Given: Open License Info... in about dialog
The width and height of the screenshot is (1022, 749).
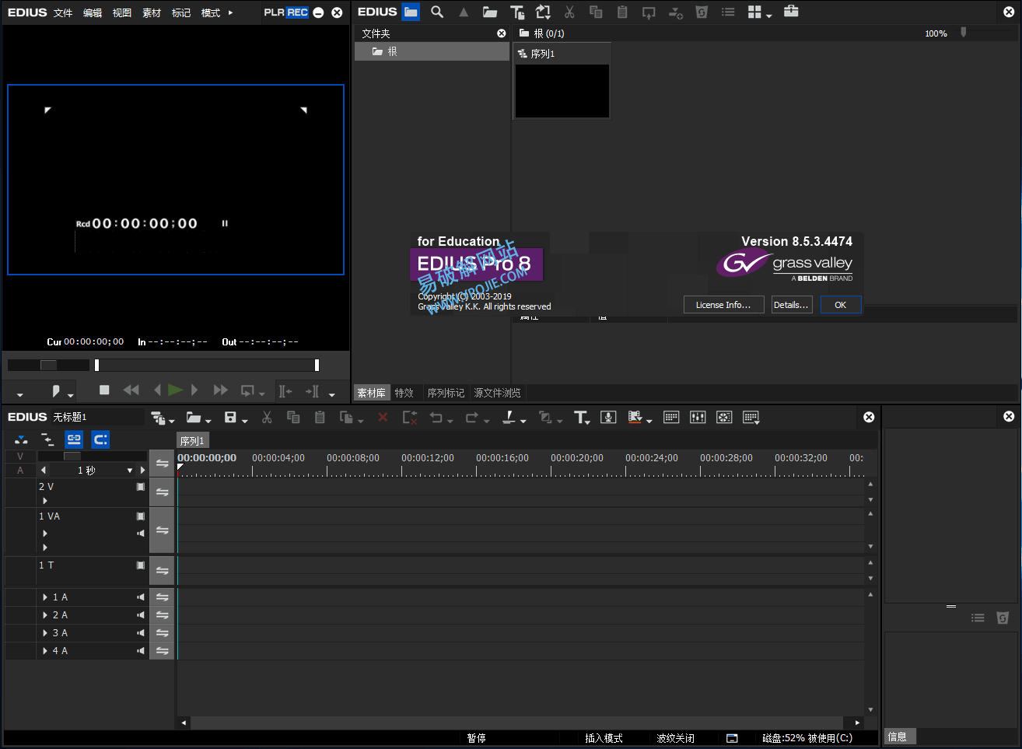Looking at the screenshot, I should [x=723, y=305].
